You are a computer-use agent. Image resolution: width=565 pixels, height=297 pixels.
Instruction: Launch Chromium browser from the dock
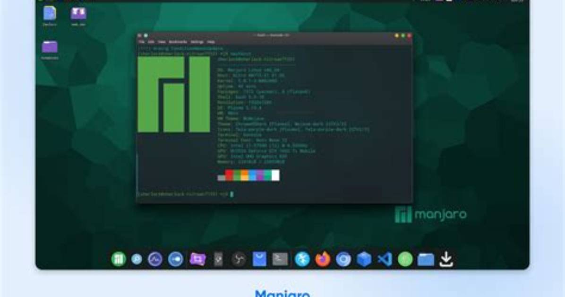click(343, 259)
